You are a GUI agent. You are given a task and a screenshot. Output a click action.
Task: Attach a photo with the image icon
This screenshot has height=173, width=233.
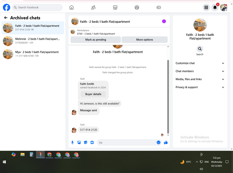[79, 142]
